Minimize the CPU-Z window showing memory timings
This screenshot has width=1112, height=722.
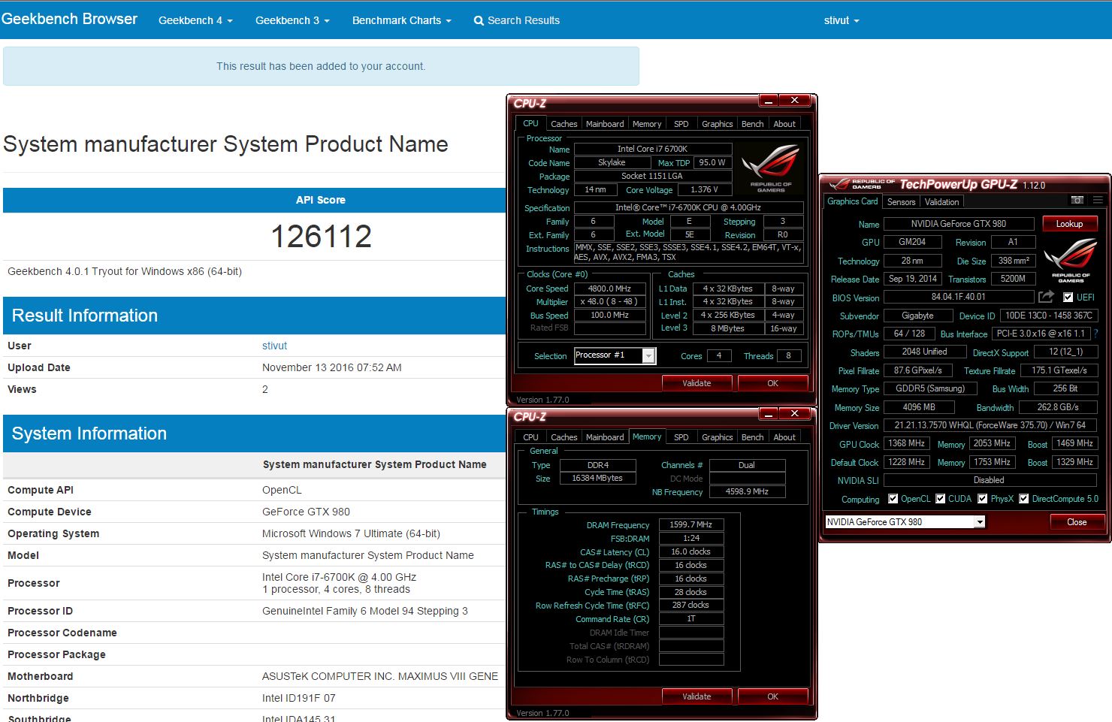[769, 413]
